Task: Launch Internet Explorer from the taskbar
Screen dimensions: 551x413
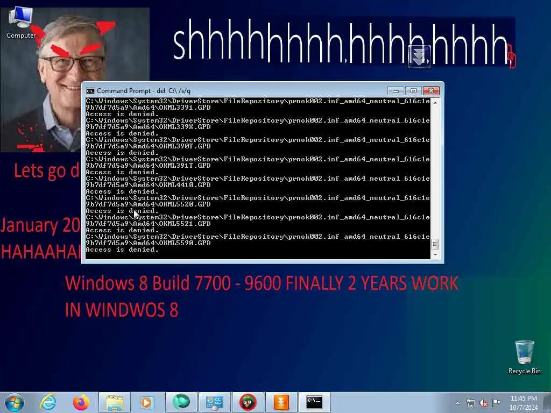Action: pos(48,402)
